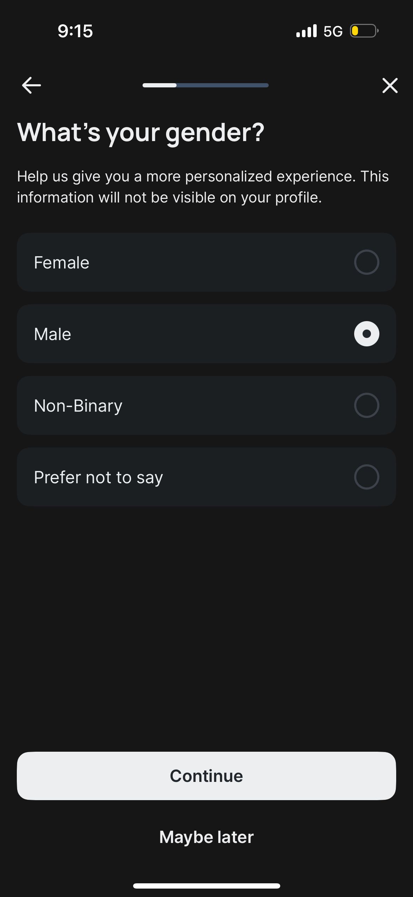Select the Non-Binary radio button

[366, 405]
